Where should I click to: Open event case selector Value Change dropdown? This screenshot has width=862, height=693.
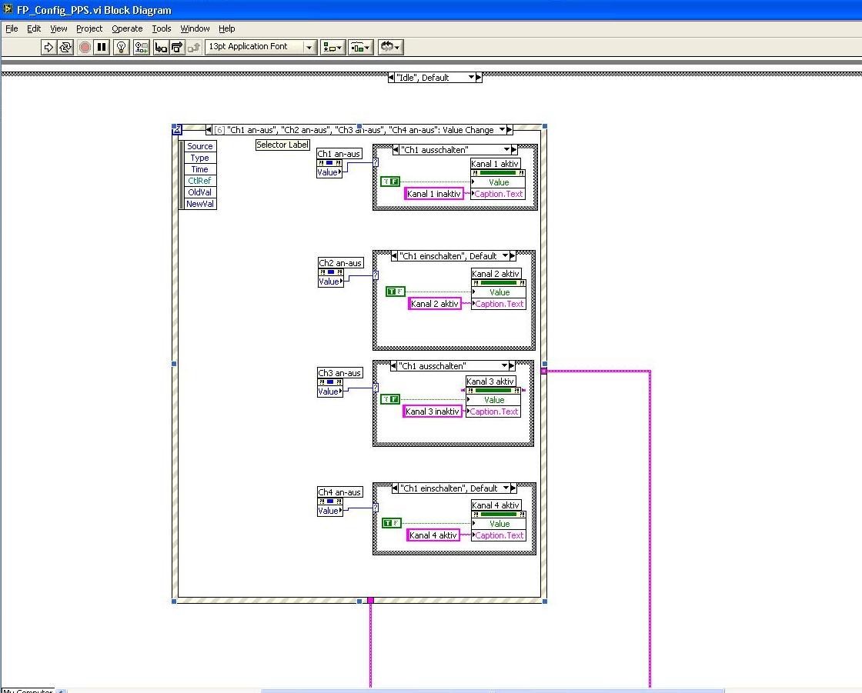(x=502, y=130)
